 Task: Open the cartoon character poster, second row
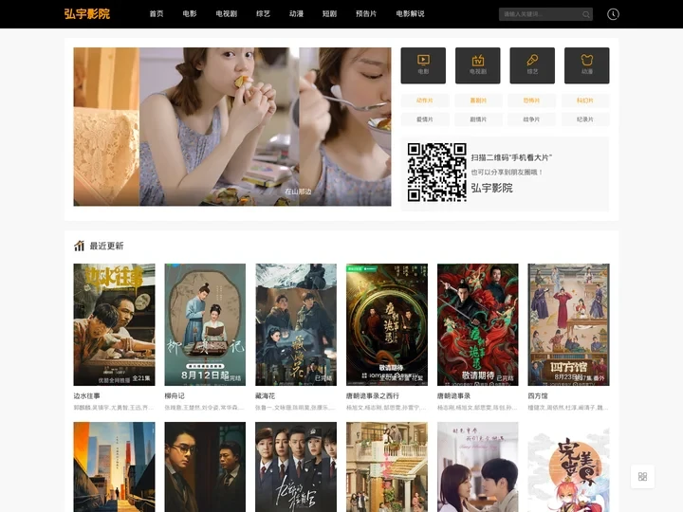pos(568,466)
